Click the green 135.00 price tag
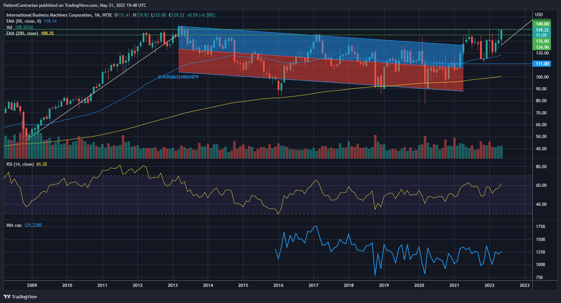The image size is (561, 303). tap(542, 41)
